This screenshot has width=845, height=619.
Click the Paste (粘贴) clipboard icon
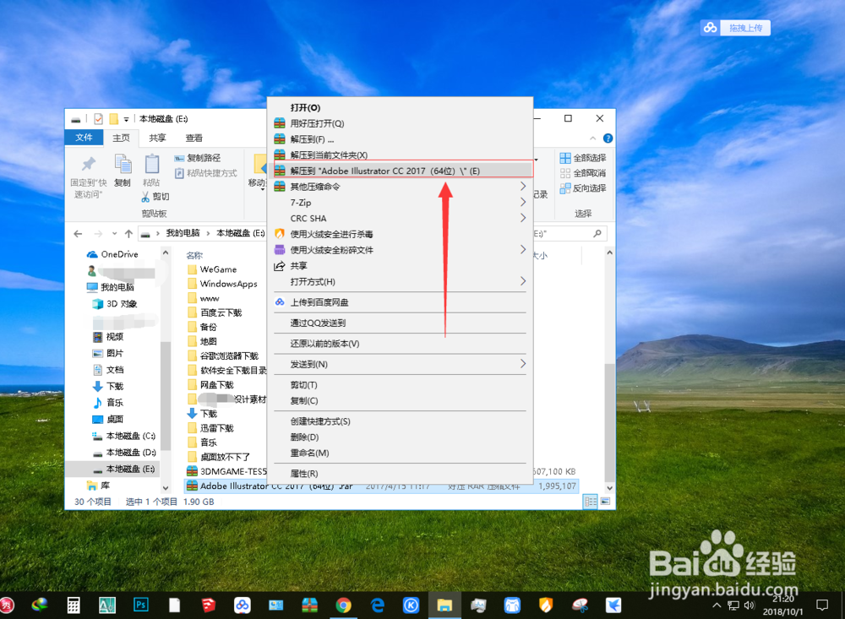pos(151,170)
